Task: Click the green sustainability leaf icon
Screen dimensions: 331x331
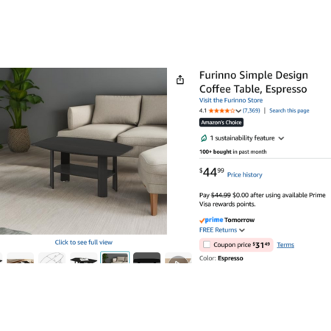Action: click(204, 138)
